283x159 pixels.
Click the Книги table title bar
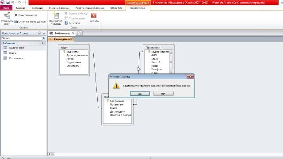(74, 48)
